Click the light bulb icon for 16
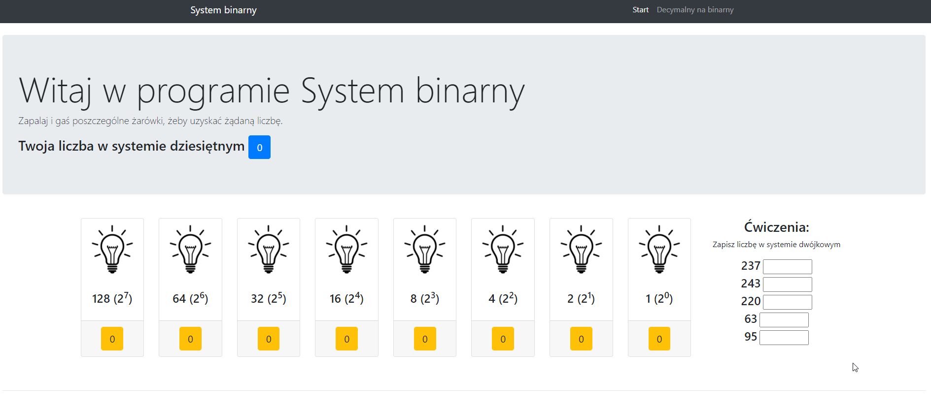931x411 pixels. [346, 249]
